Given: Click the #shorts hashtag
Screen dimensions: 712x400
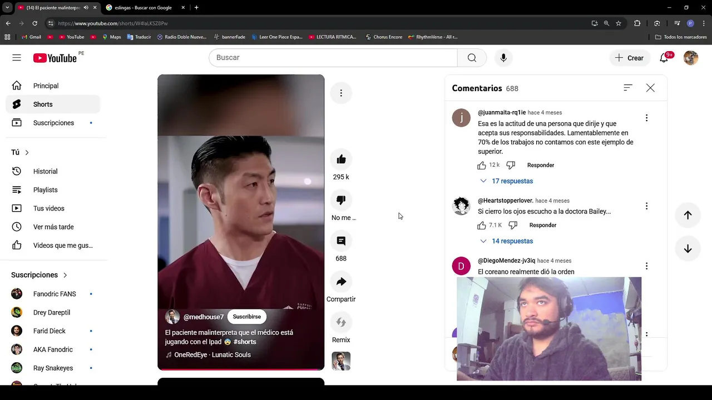Looking at the screenshot, I should pyautogui.click(x=245, y=342).
